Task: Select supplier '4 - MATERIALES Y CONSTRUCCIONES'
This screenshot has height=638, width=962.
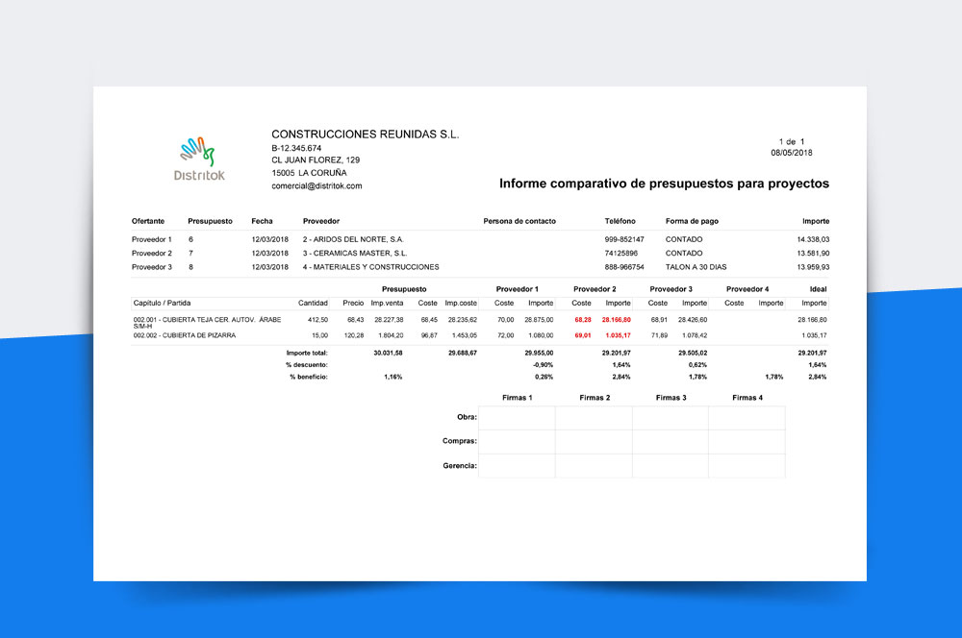Action: click(370, 267)
